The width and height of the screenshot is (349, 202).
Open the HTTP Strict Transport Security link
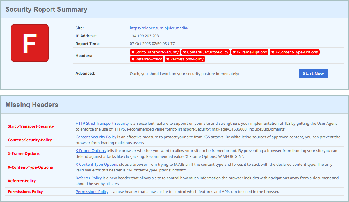(102, 124)
